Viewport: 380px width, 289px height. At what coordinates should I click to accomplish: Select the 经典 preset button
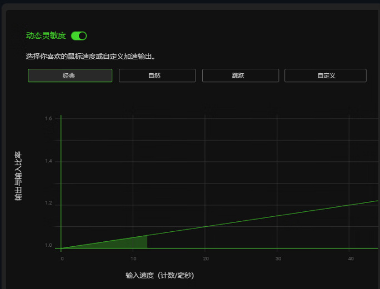(x=70, y=75)
